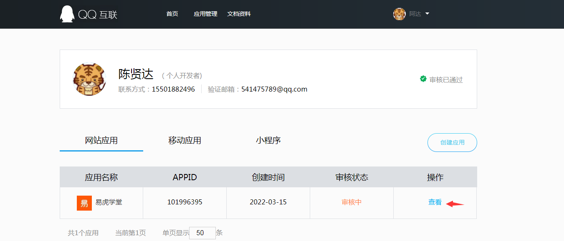The height and width of the screenshot is (241, 564).
Task: Select the 小程序 tab
Action: pos(268,140)
